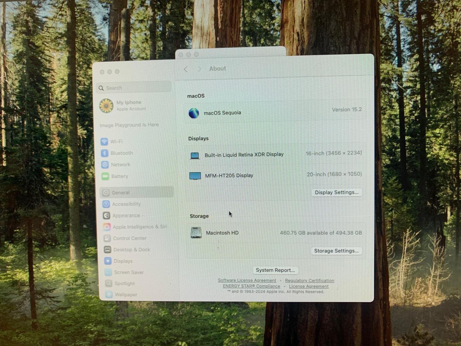Click 'Built-in Liquid Retina XDR Display' label
Image resolution: width=461 pixels, height=346 pixels.
point(244,155)
